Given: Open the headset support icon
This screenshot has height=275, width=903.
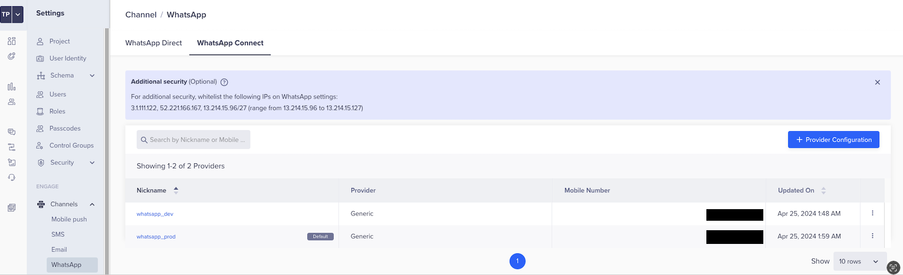Looking at the screenshot, I should click(12, 178).
